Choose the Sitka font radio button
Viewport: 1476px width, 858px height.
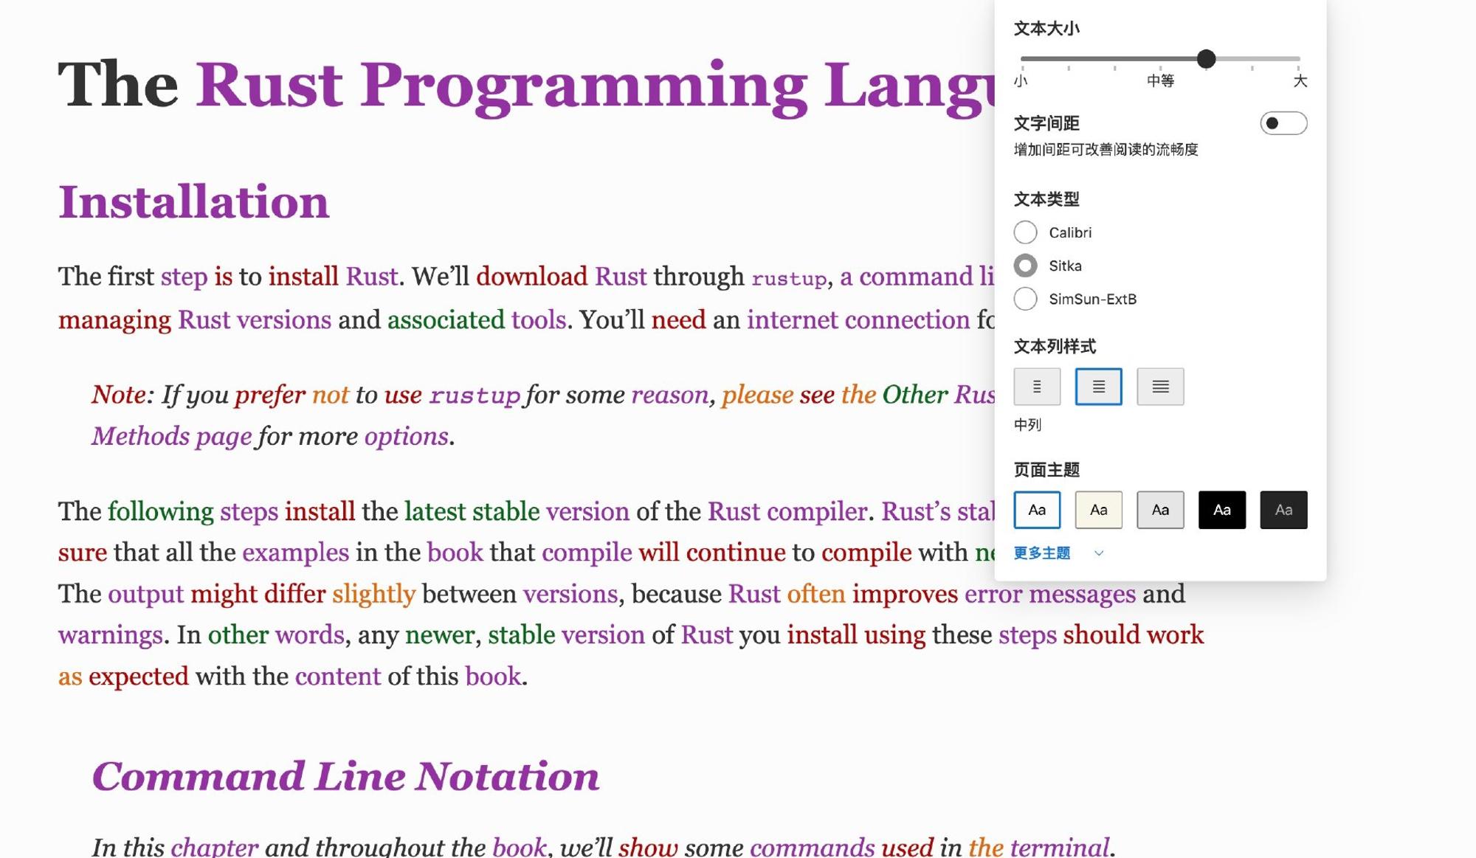pos(1025,266)
